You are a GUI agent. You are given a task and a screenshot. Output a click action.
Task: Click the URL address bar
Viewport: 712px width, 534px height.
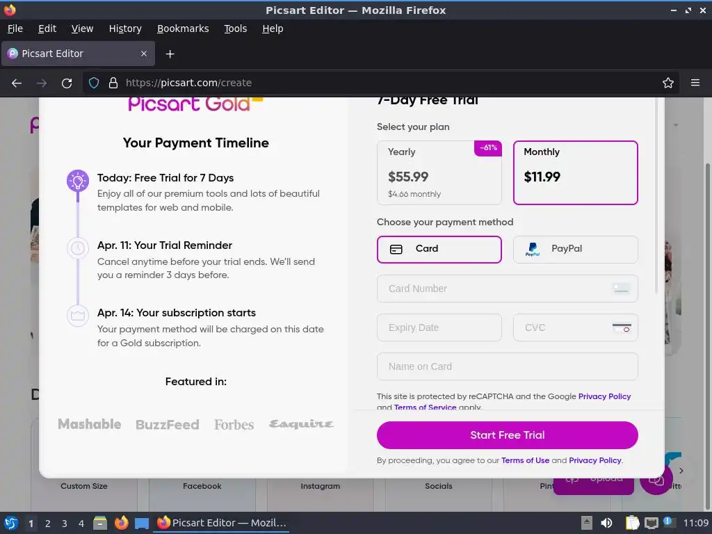[x=382, y=83]
